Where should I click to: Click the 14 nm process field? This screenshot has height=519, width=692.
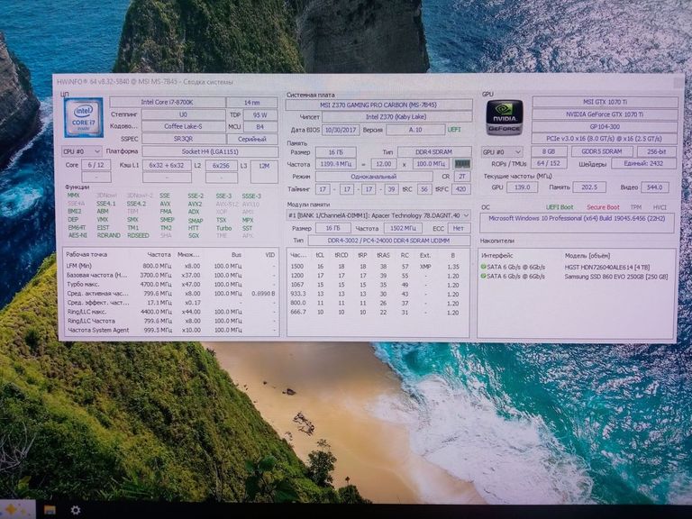pyautogui.click(x=252, y=103)
